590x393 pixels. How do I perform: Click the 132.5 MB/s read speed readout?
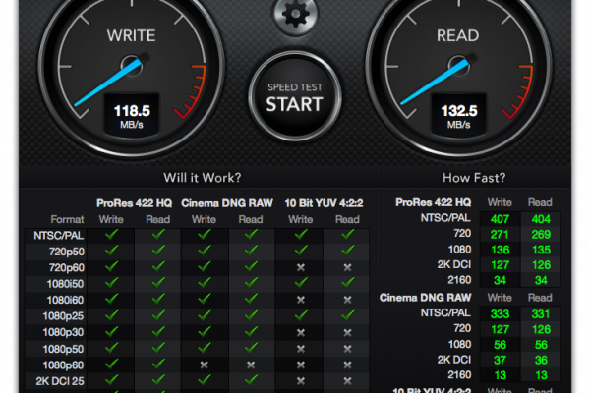pos(458,113)
